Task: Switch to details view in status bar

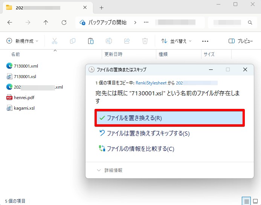Action: click(246, 201)
